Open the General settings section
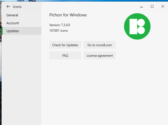This screenshot has width=168, height=125. click(12, 15)
